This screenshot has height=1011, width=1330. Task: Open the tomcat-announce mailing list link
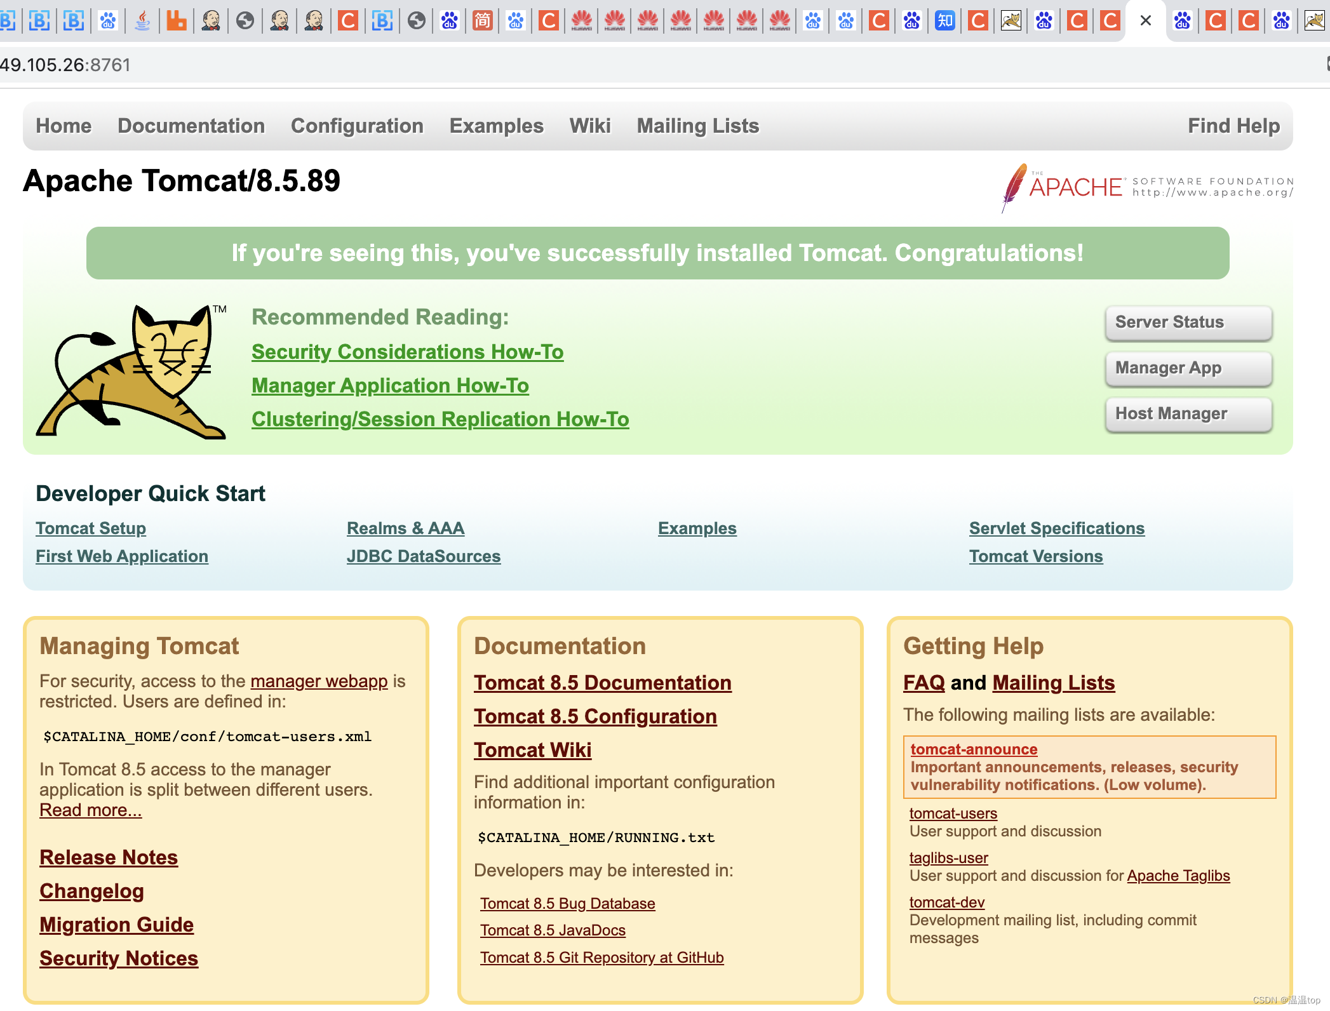[973, 749]
